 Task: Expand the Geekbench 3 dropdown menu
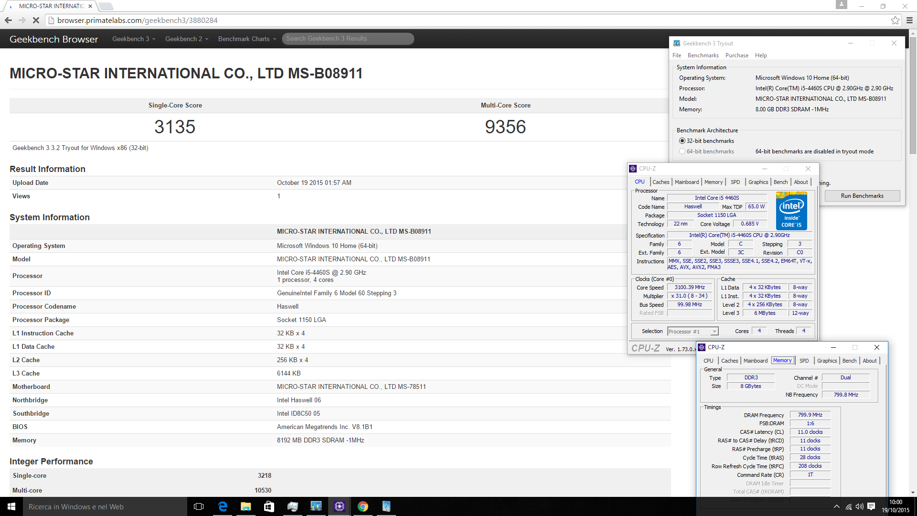coord(134,39)
